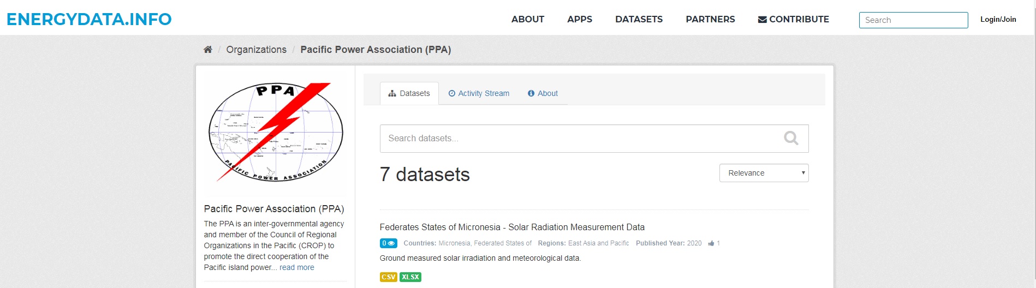Image resolution: width=1036 pixels, height=288 pixels.
Task: Click the blue view count eye badge
Action: click(389, 243)
